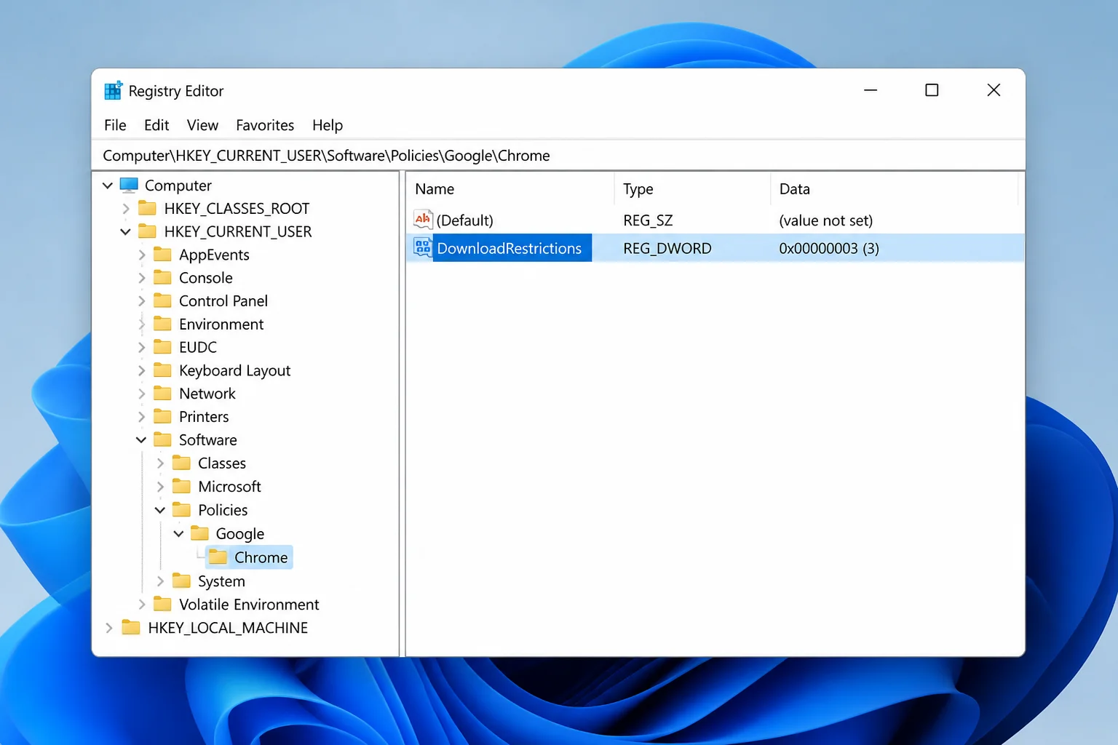Viewport: 1118px width, 745px height.
Task: Click the Environment folder icon
Action: click(x=163, y=324)
